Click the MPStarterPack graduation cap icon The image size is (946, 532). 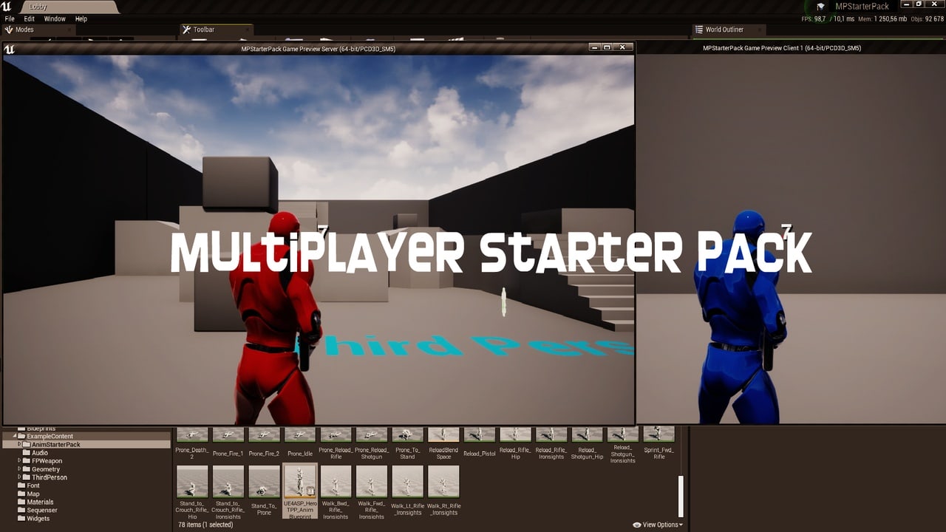[x=821, y=6]
